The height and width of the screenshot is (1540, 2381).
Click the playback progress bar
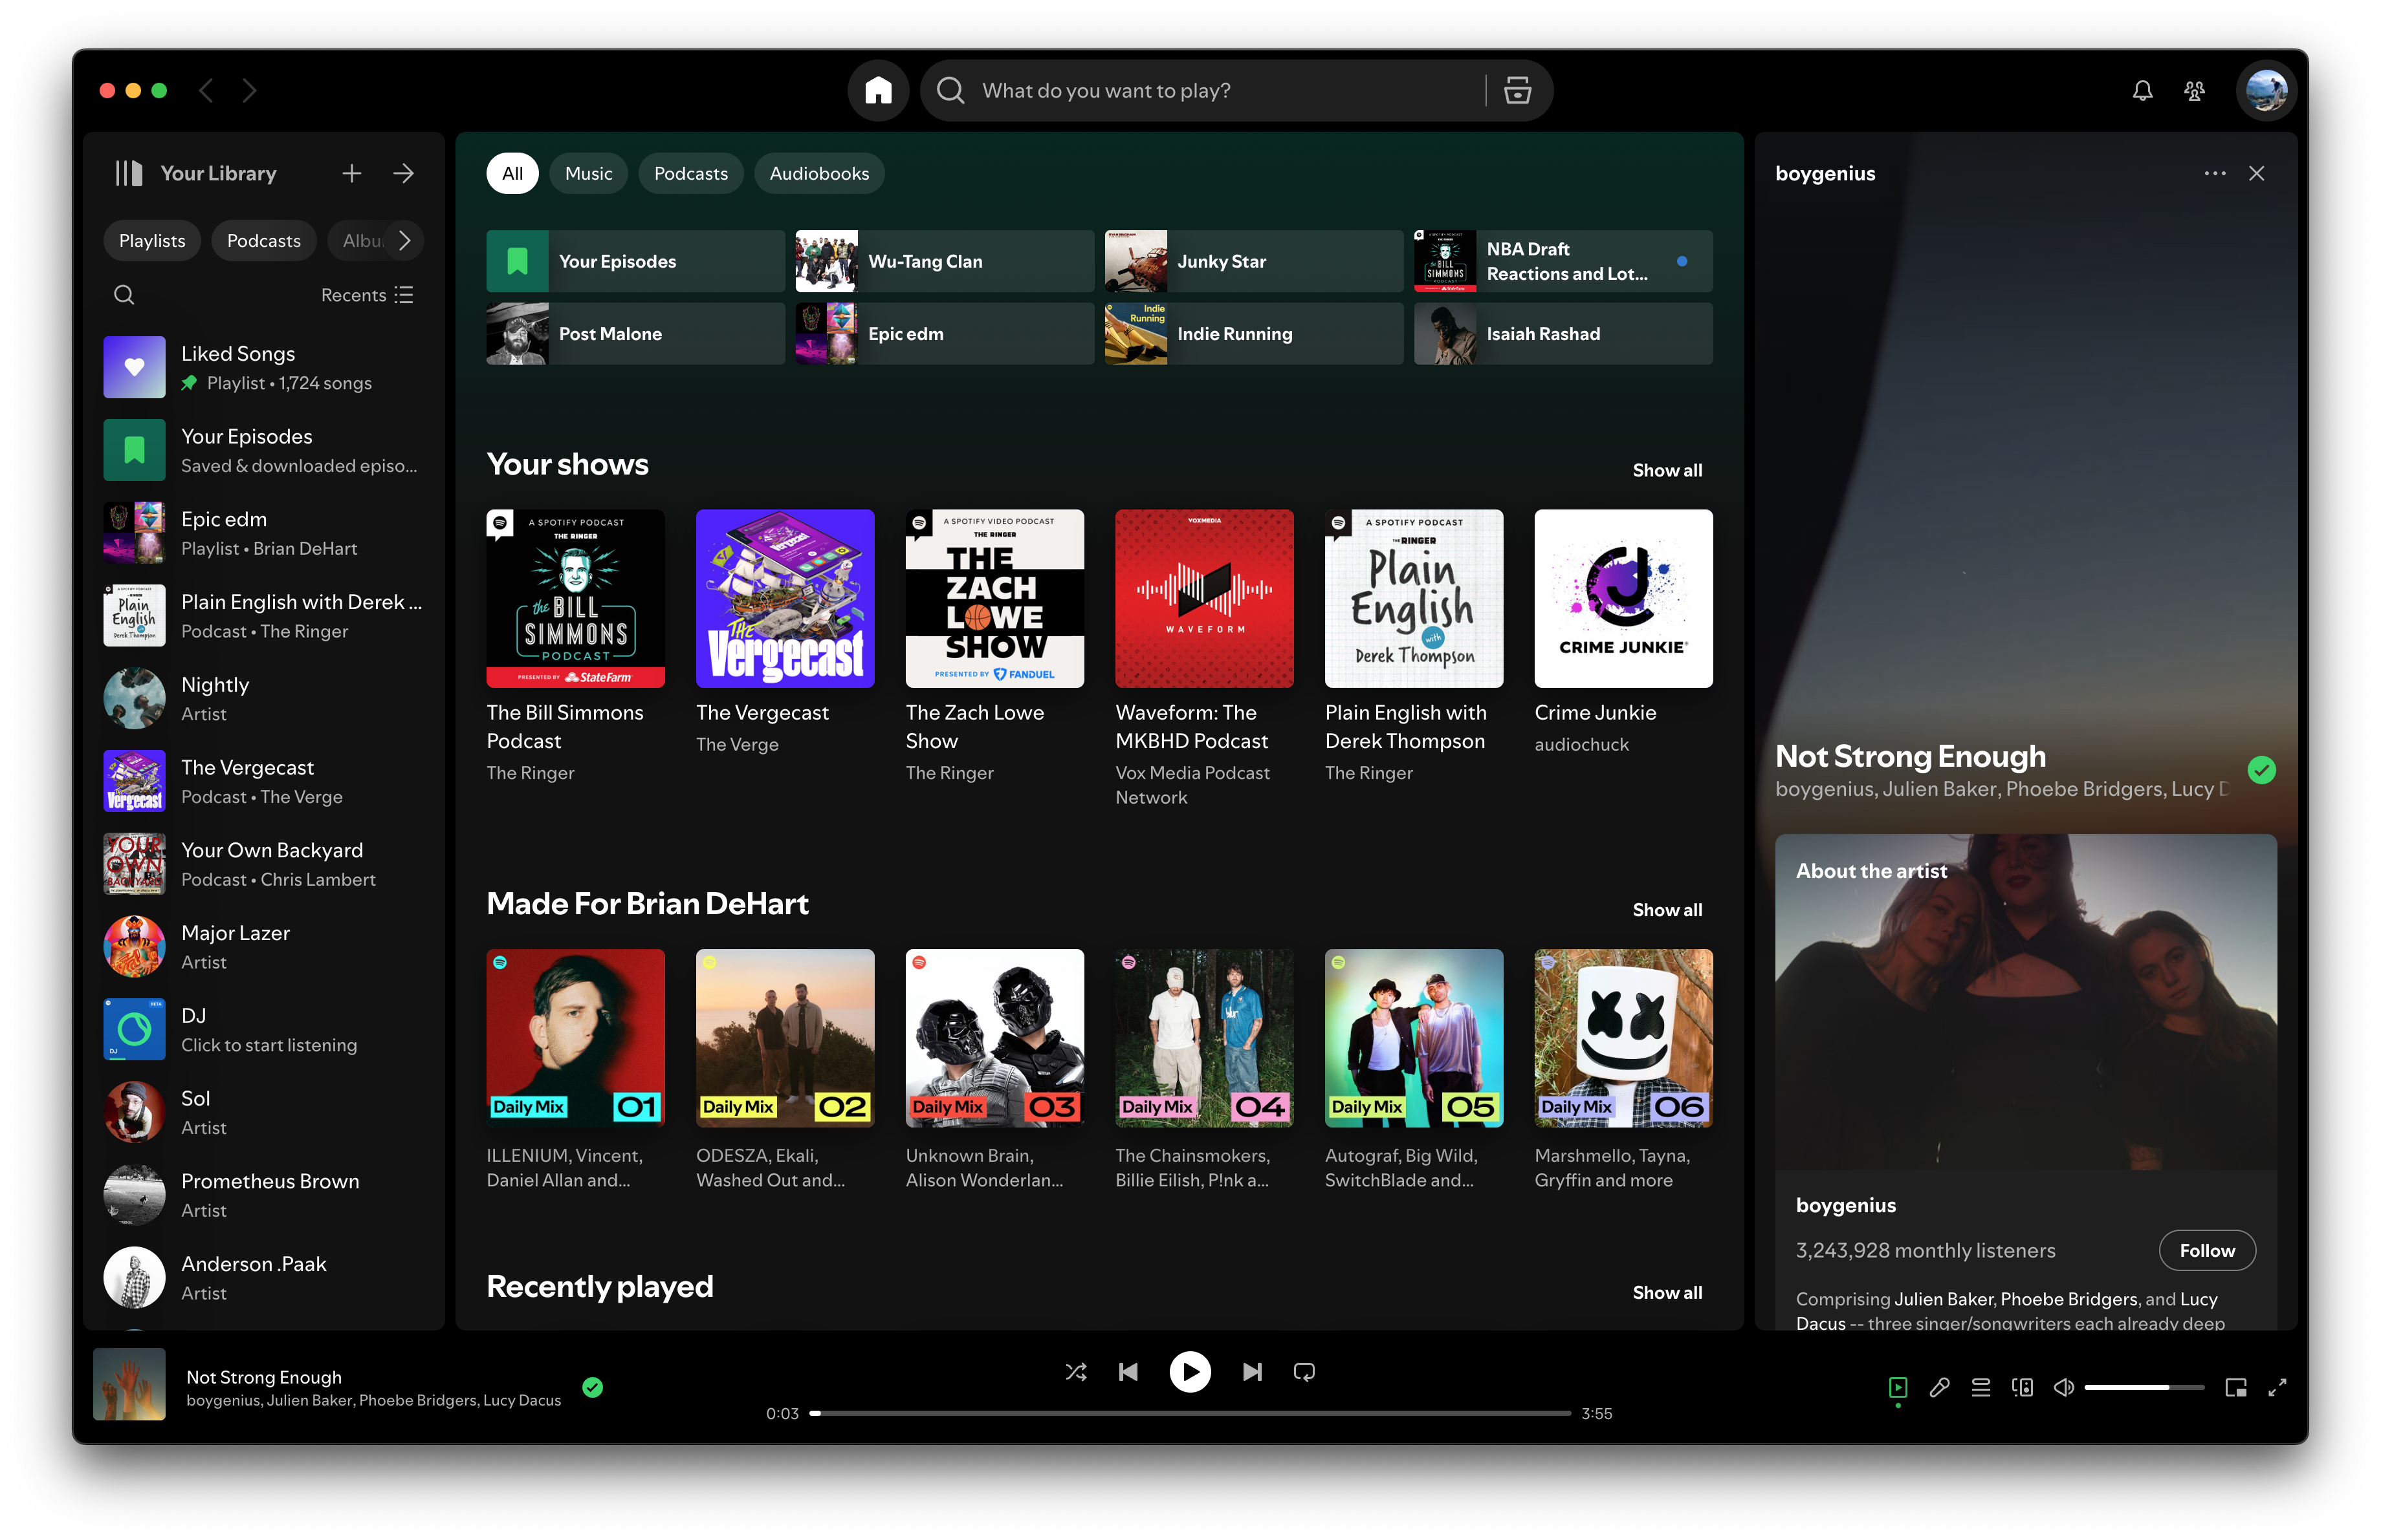1189,1413
